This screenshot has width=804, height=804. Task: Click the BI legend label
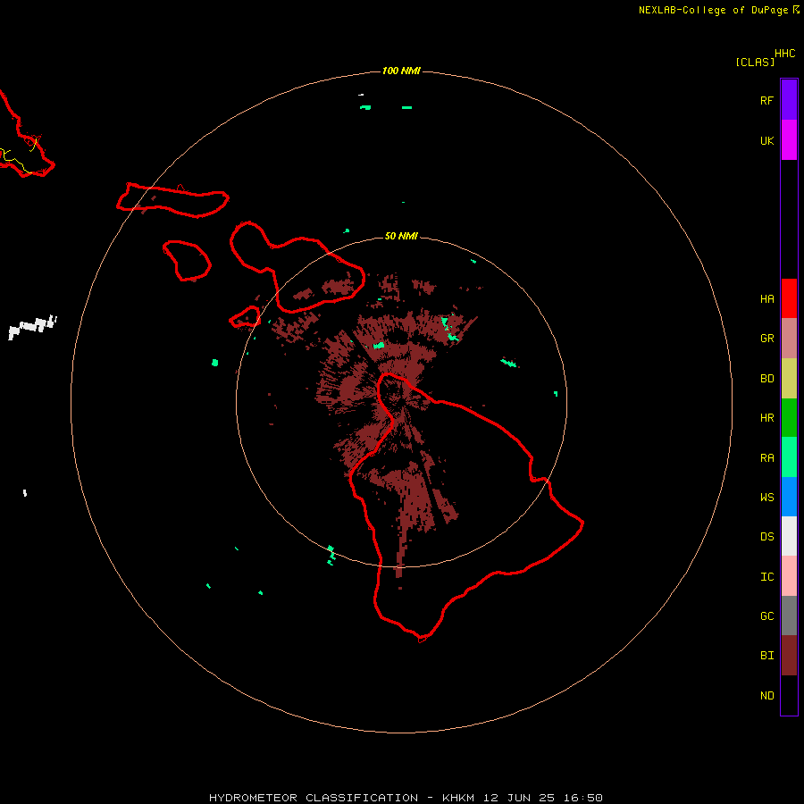pos(766,656)
